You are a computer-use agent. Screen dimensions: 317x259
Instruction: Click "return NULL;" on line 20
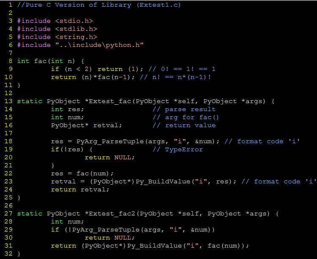click(110, 158)
